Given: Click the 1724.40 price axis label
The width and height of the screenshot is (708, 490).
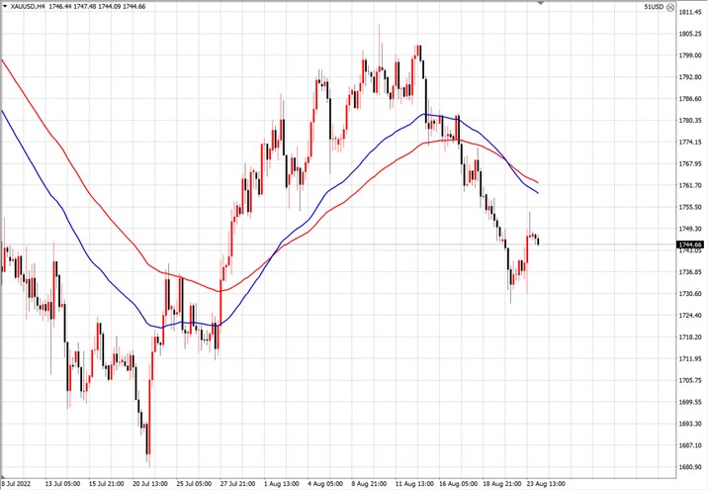Looking at the screenshot, I should [x=690, y=315].
